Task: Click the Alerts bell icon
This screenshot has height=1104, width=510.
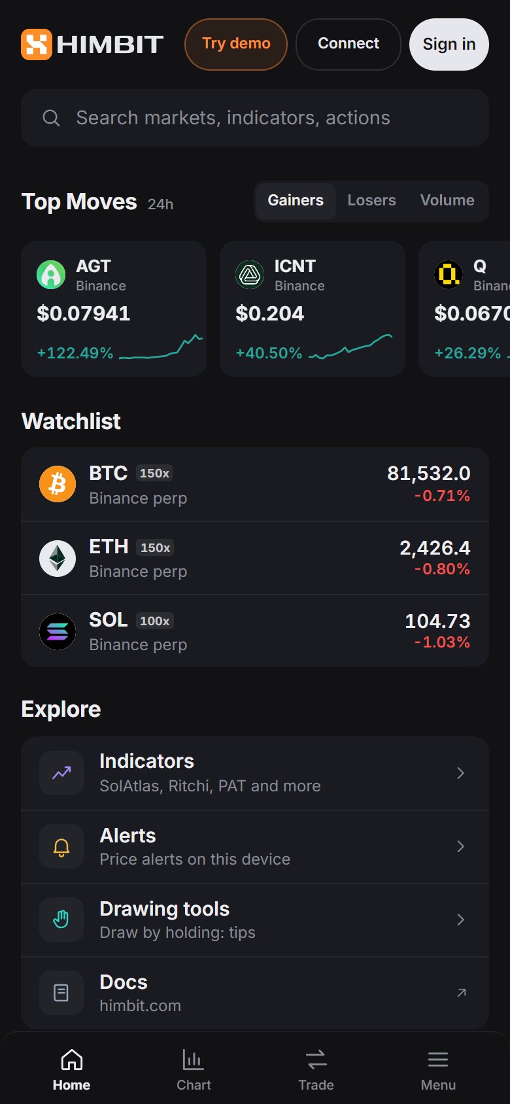Action: [x=61, y=847]
